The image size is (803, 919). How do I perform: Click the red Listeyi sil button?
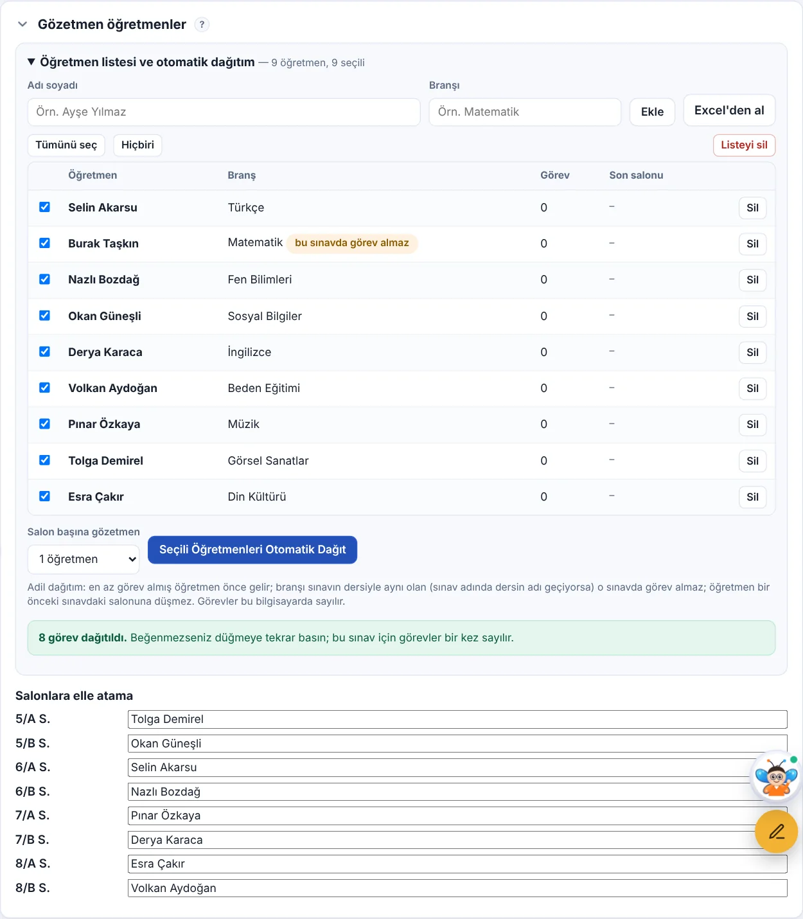click(744, 145)
